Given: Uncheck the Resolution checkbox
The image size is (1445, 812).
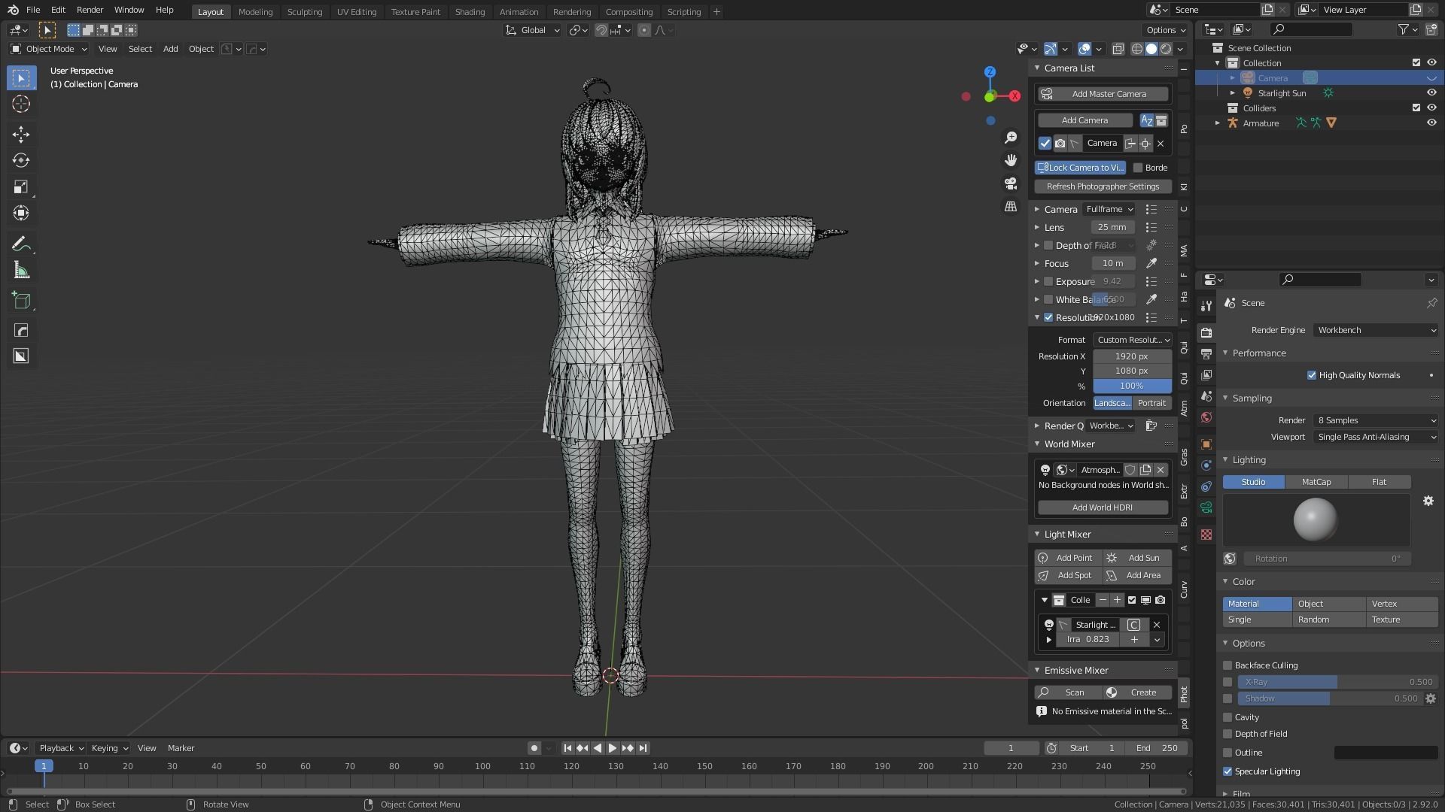Looking at the screenshot, I should point(1048,317).
